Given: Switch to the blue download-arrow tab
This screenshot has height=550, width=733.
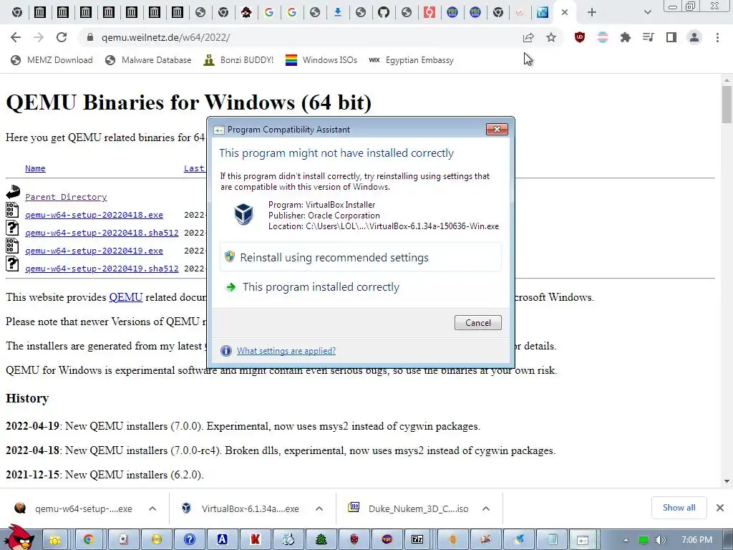Looking at the screenshot, I should coord(338,12).
